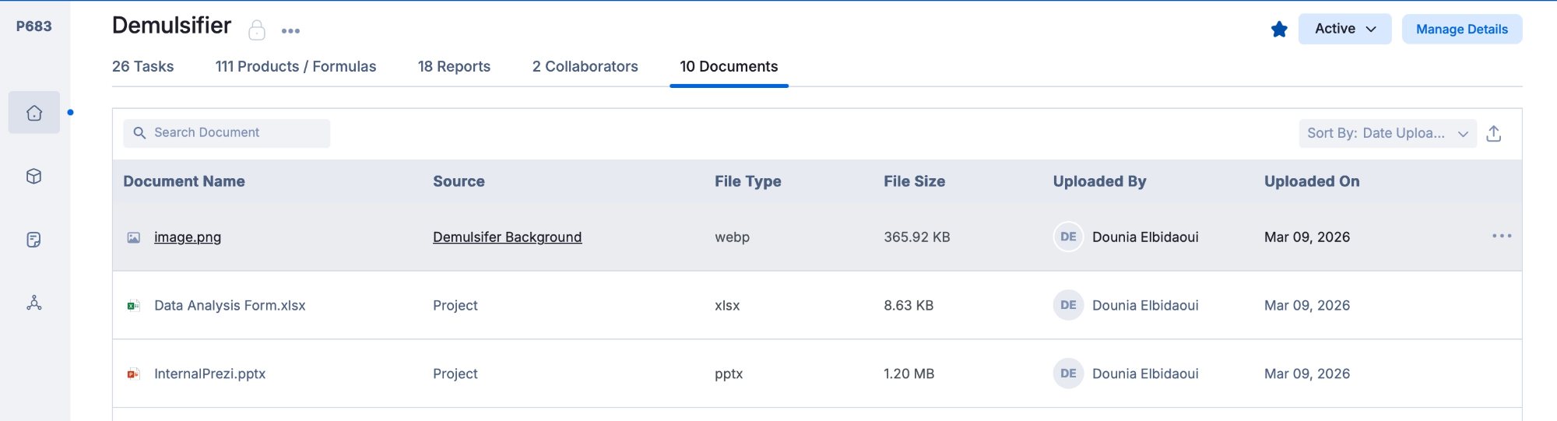Open the cube products icon in sidebar
1557x421 pixels.
34,177
